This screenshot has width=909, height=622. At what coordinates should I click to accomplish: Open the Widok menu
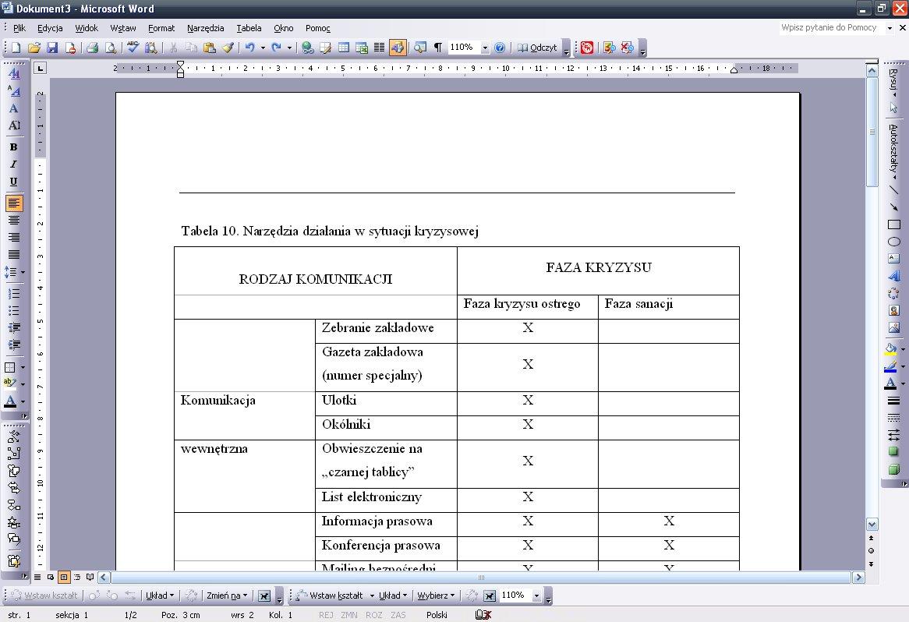87,28
